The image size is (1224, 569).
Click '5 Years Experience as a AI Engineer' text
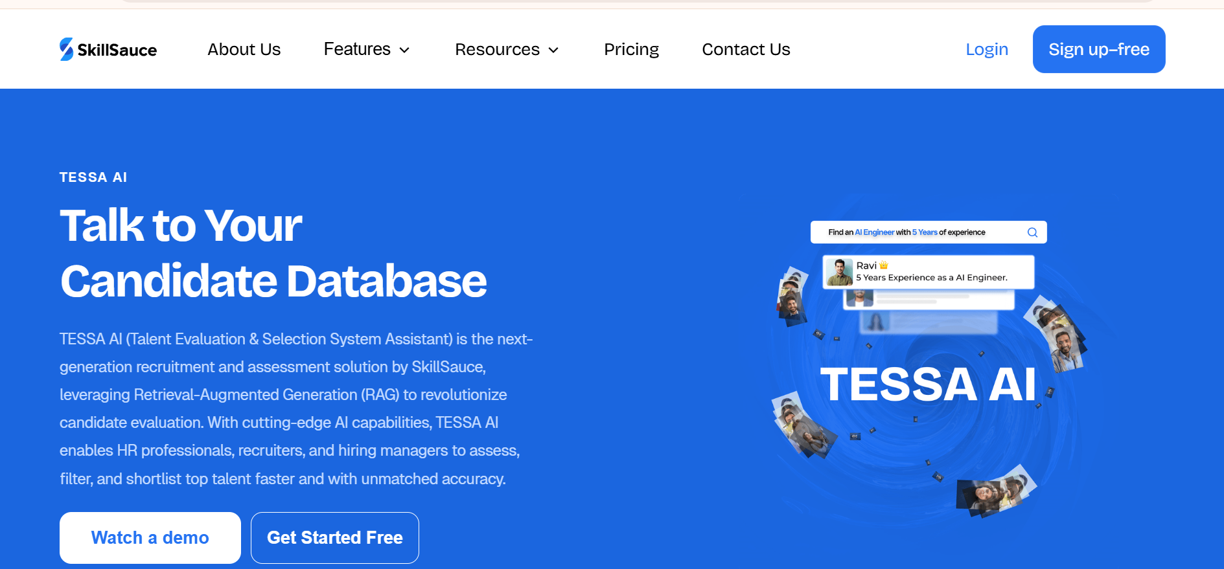point(932,278)
